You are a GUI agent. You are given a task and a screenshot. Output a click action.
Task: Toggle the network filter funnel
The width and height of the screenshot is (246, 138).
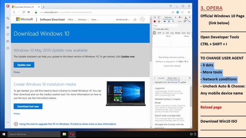tap(169, 21)
